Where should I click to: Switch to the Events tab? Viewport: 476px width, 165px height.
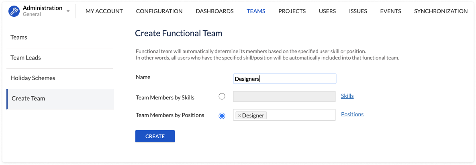click(390, 11)
